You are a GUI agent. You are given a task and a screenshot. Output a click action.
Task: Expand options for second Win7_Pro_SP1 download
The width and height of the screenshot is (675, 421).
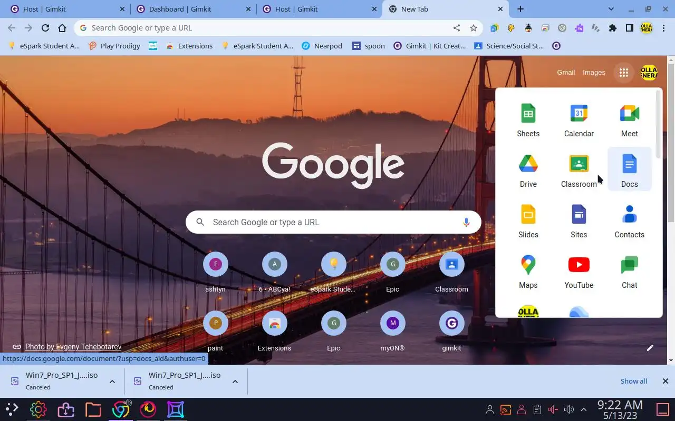235,382
